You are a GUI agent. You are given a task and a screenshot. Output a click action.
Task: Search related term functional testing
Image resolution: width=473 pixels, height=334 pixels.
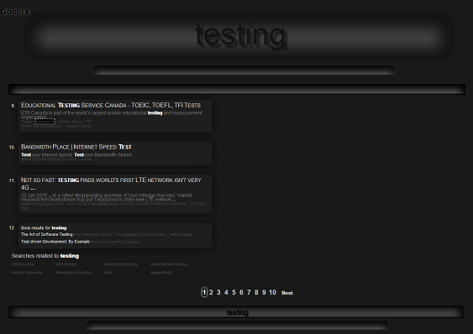(x=121, y=264)
